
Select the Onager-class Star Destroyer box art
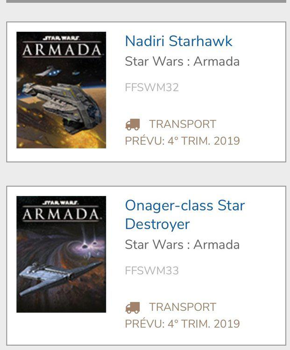[x=61, y=254]
